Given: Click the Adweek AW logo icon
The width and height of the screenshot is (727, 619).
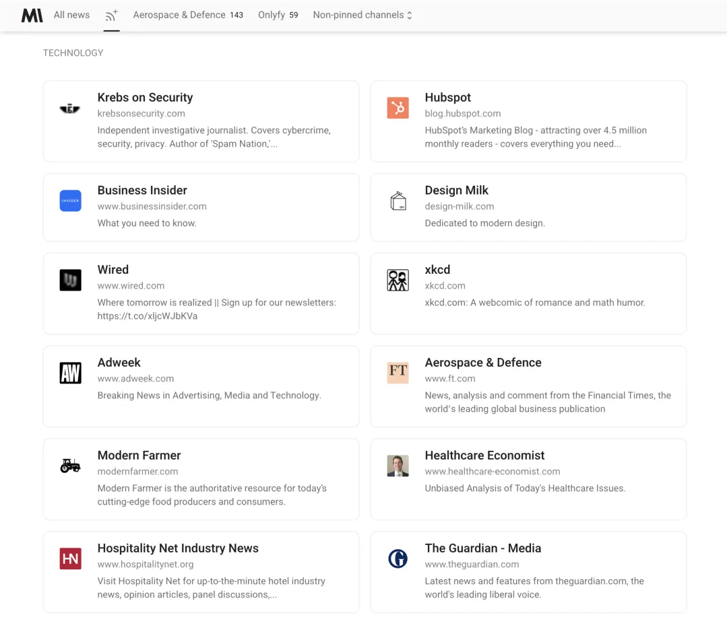Looking at the screenshot, I should pos(71,373).
